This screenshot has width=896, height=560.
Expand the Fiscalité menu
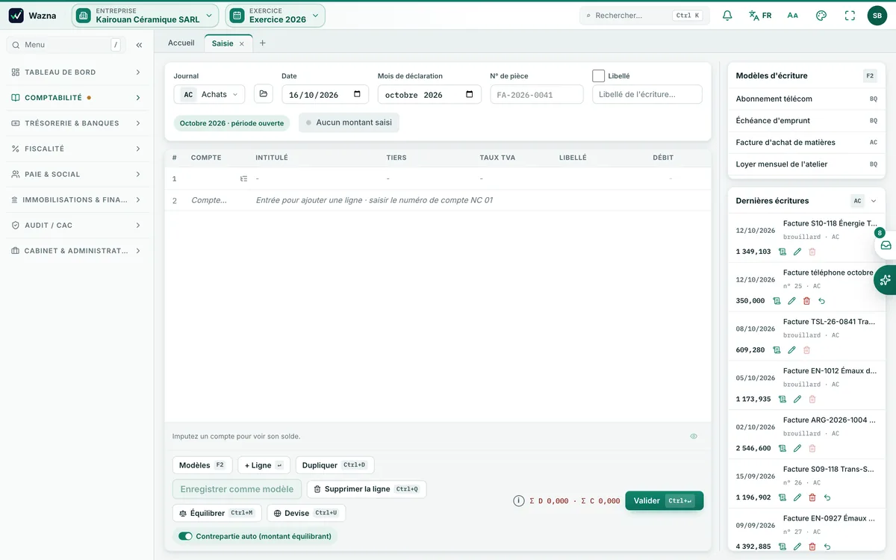(x=77, y=149)
